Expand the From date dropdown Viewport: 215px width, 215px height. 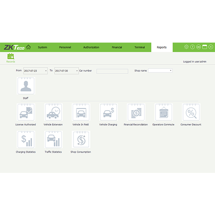[x=46, y=71]
